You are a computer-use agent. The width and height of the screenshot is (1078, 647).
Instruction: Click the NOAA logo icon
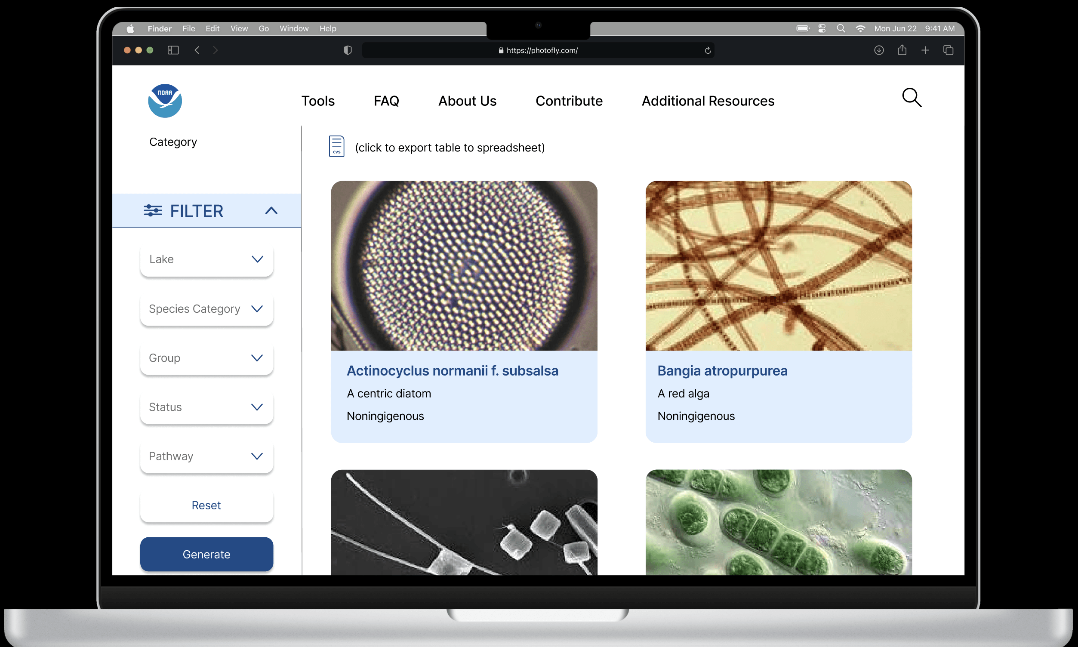pos(165,101)
